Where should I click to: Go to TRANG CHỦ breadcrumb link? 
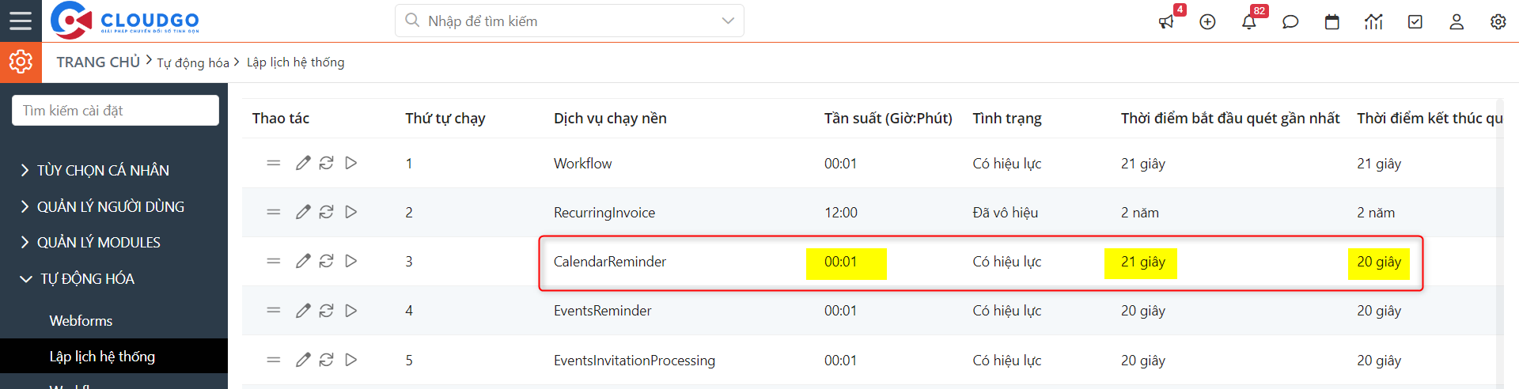click(x=98, y=62)
